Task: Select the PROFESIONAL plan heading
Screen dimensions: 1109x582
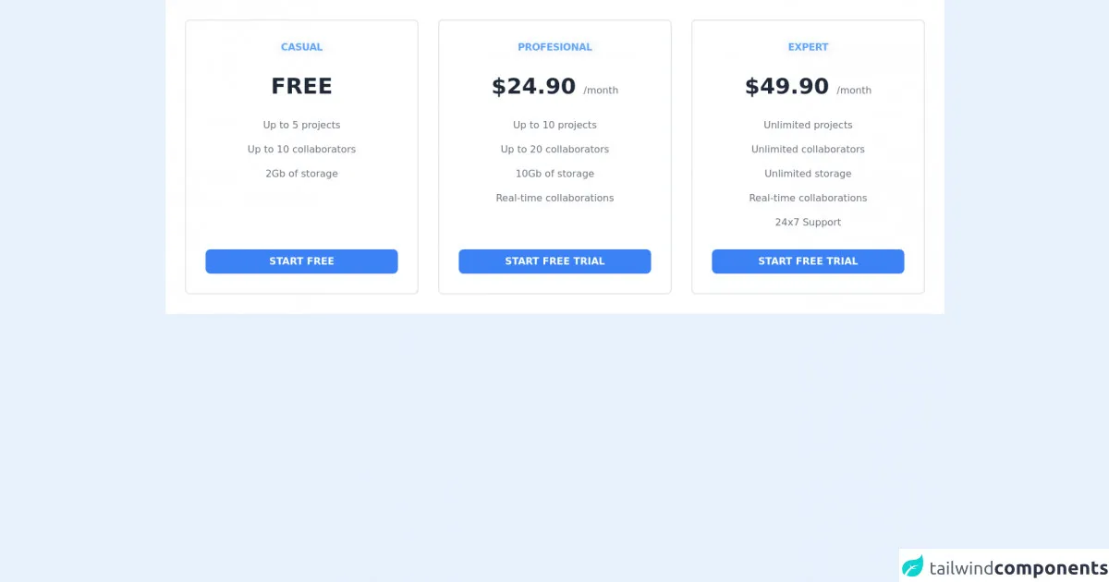Action: 554,47
